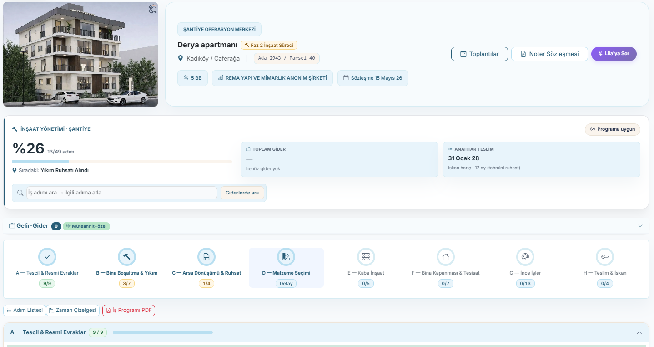Switch to the Adım Listesi view
654x347 pixels.
[25, 311]
